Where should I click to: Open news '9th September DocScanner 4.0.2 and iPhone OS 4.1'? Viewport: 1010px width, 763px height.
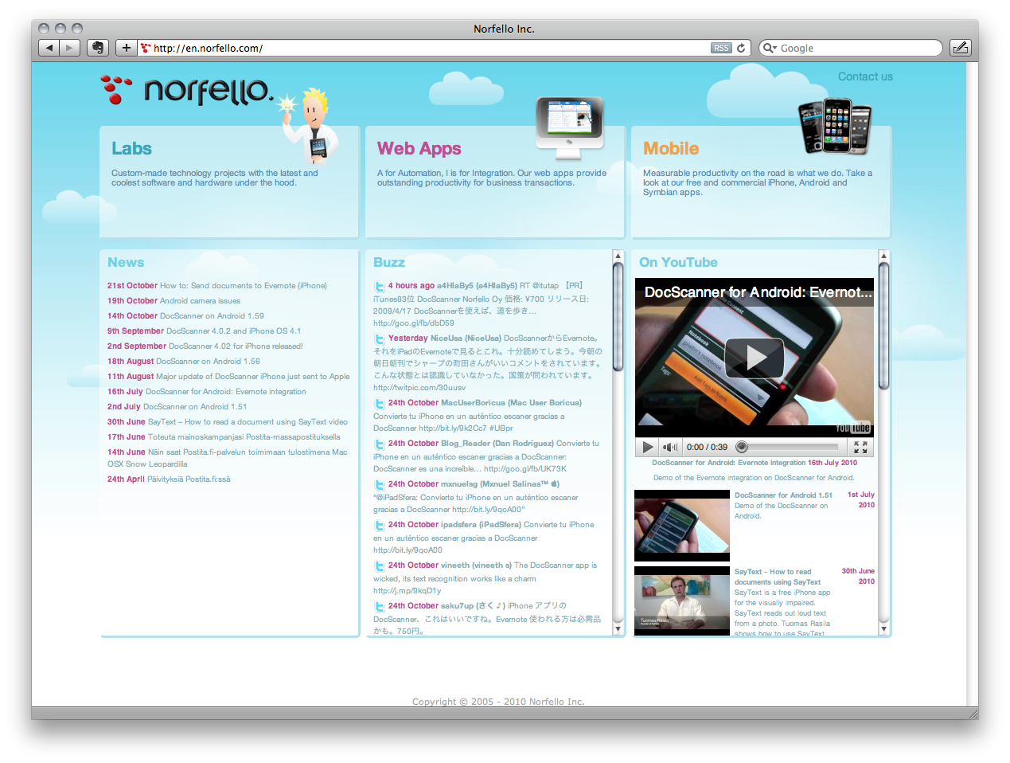pyautogui.click(x=204, y=331)
